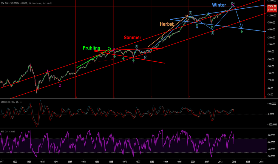Click the 2500.00 price axis value
278x164 pixels.
pos(272,37)
